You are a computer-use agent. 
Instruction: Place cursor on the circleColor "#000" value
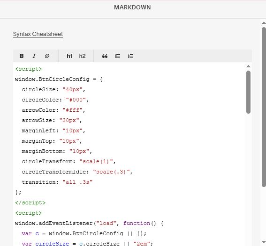76,100
